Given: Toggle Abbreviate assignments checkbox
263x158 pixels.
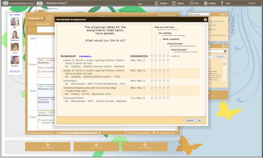Looking at the screenshot, I should (x=126, y=133).
